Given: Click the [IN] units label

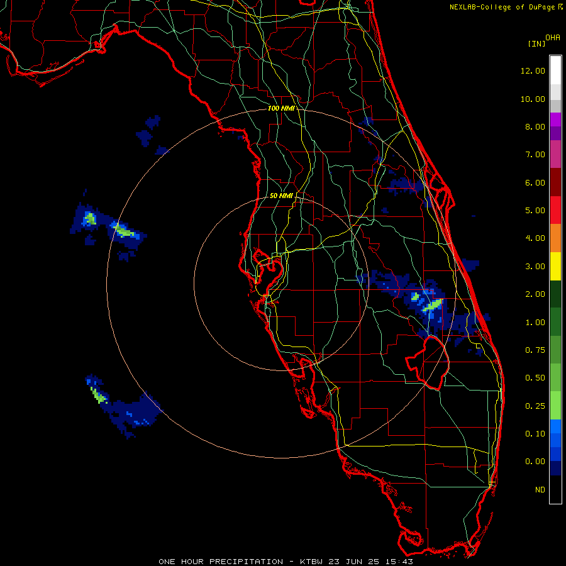Looking at the screenshot, I should [537, 43].
